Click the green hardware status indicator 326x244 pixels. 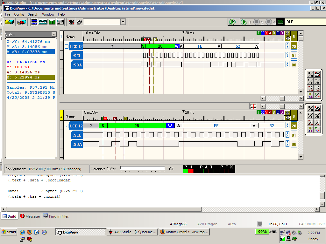pos(280,22)
